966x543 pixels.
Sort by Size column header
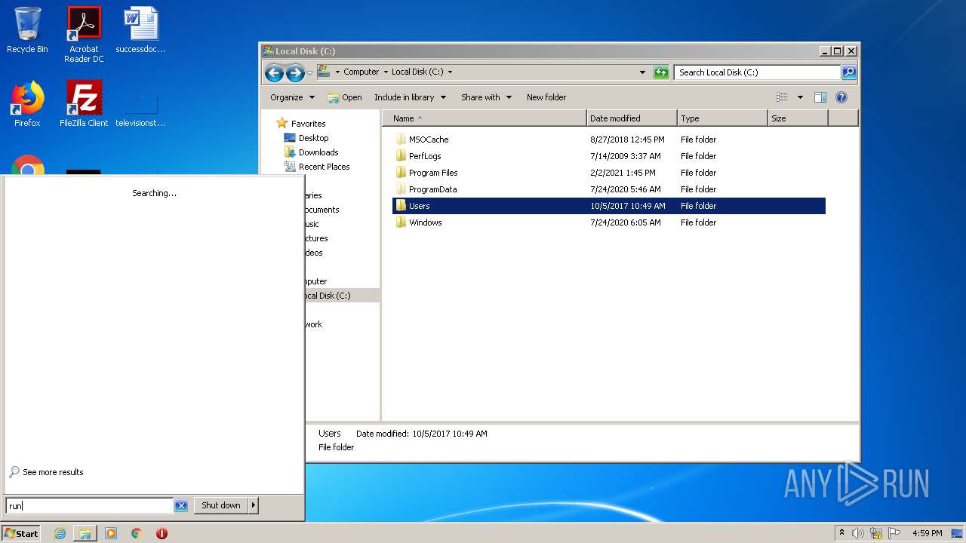tap(798, 118)
